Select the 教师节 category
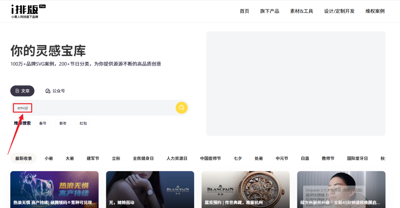This screenshot has height=208, width=400. (328, 158)
